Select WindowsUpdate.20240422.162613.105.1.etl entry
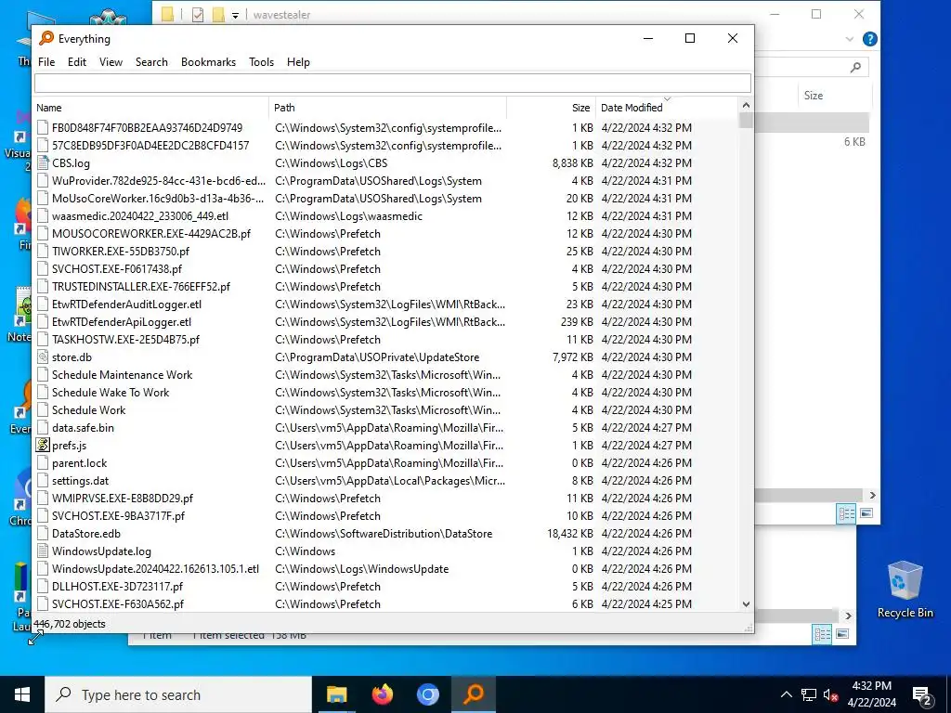951x713 pixels. point(155,569)
